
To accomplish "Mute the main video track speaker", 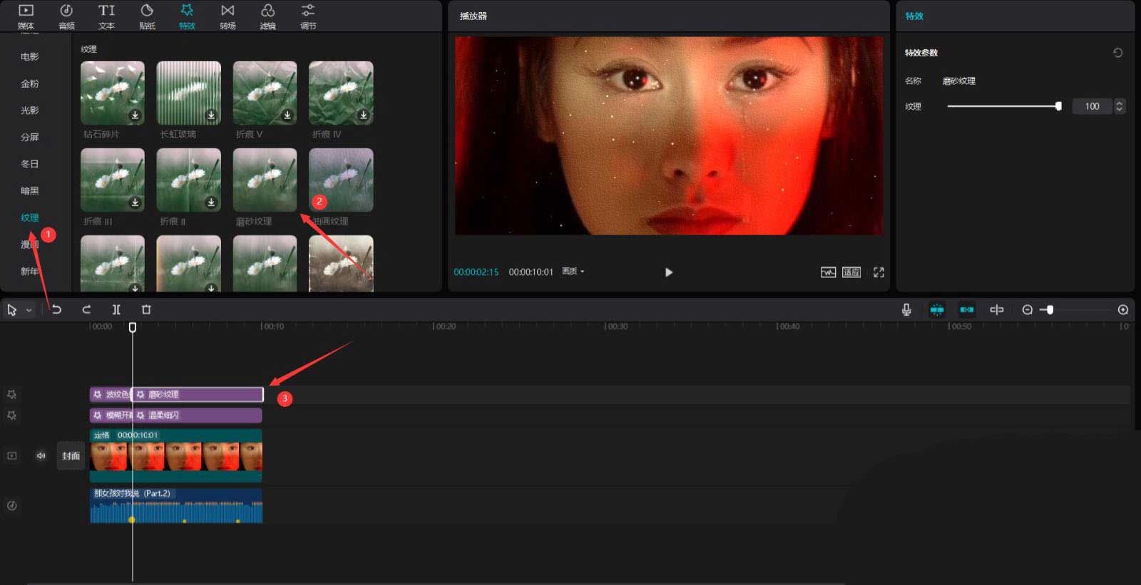I will (41, 456).
